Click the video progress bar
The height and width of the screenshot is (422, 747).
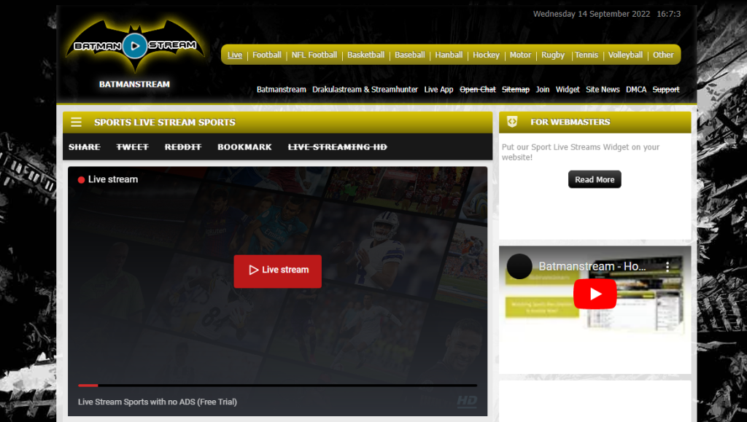[277, 385]
